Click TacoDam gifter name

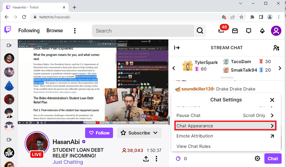(241, 61)
